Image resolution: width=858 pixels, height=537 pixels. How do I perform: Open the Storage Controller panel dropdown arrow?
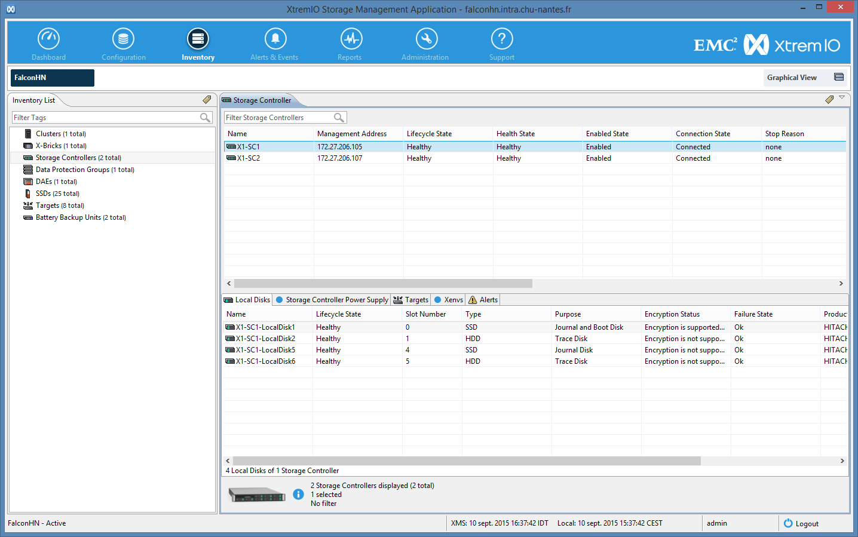(x=842, y=97)
